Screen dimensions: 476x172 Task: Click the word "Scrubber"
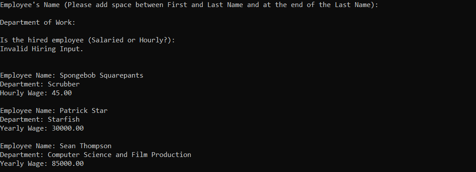tap(63, 84)
